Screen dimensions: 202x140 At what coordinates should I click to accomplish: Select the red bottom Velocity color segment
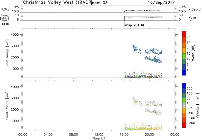184,125
